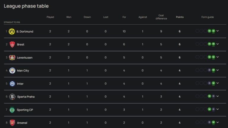Expand B. Dortmund form guide chevron
228x128 pixels.
click(x=218, y=31)
